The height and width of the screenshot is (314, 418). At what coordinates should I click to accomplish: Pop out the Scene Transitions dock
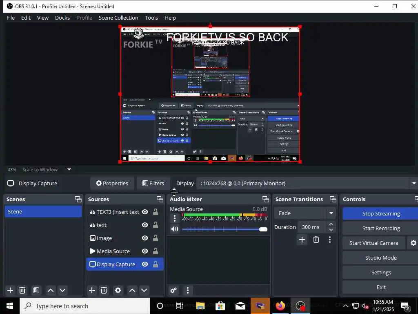click(x=333, y=199)
